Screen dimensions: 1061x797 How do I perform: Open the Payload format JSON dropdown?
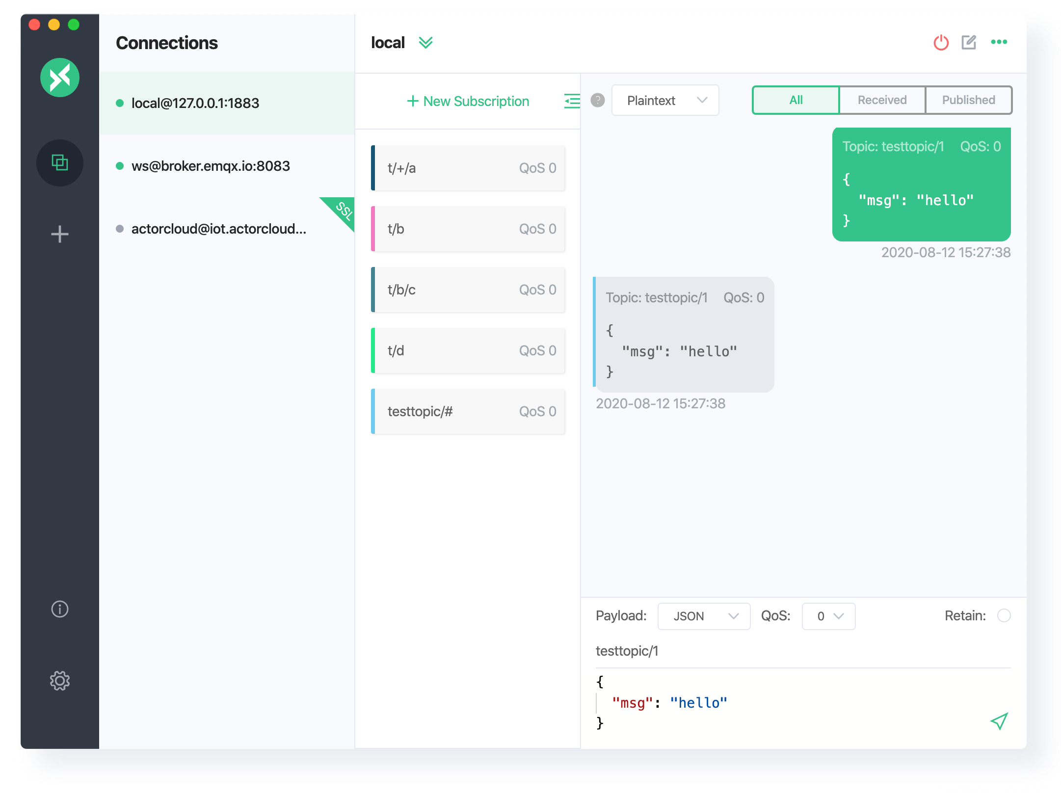702,615
